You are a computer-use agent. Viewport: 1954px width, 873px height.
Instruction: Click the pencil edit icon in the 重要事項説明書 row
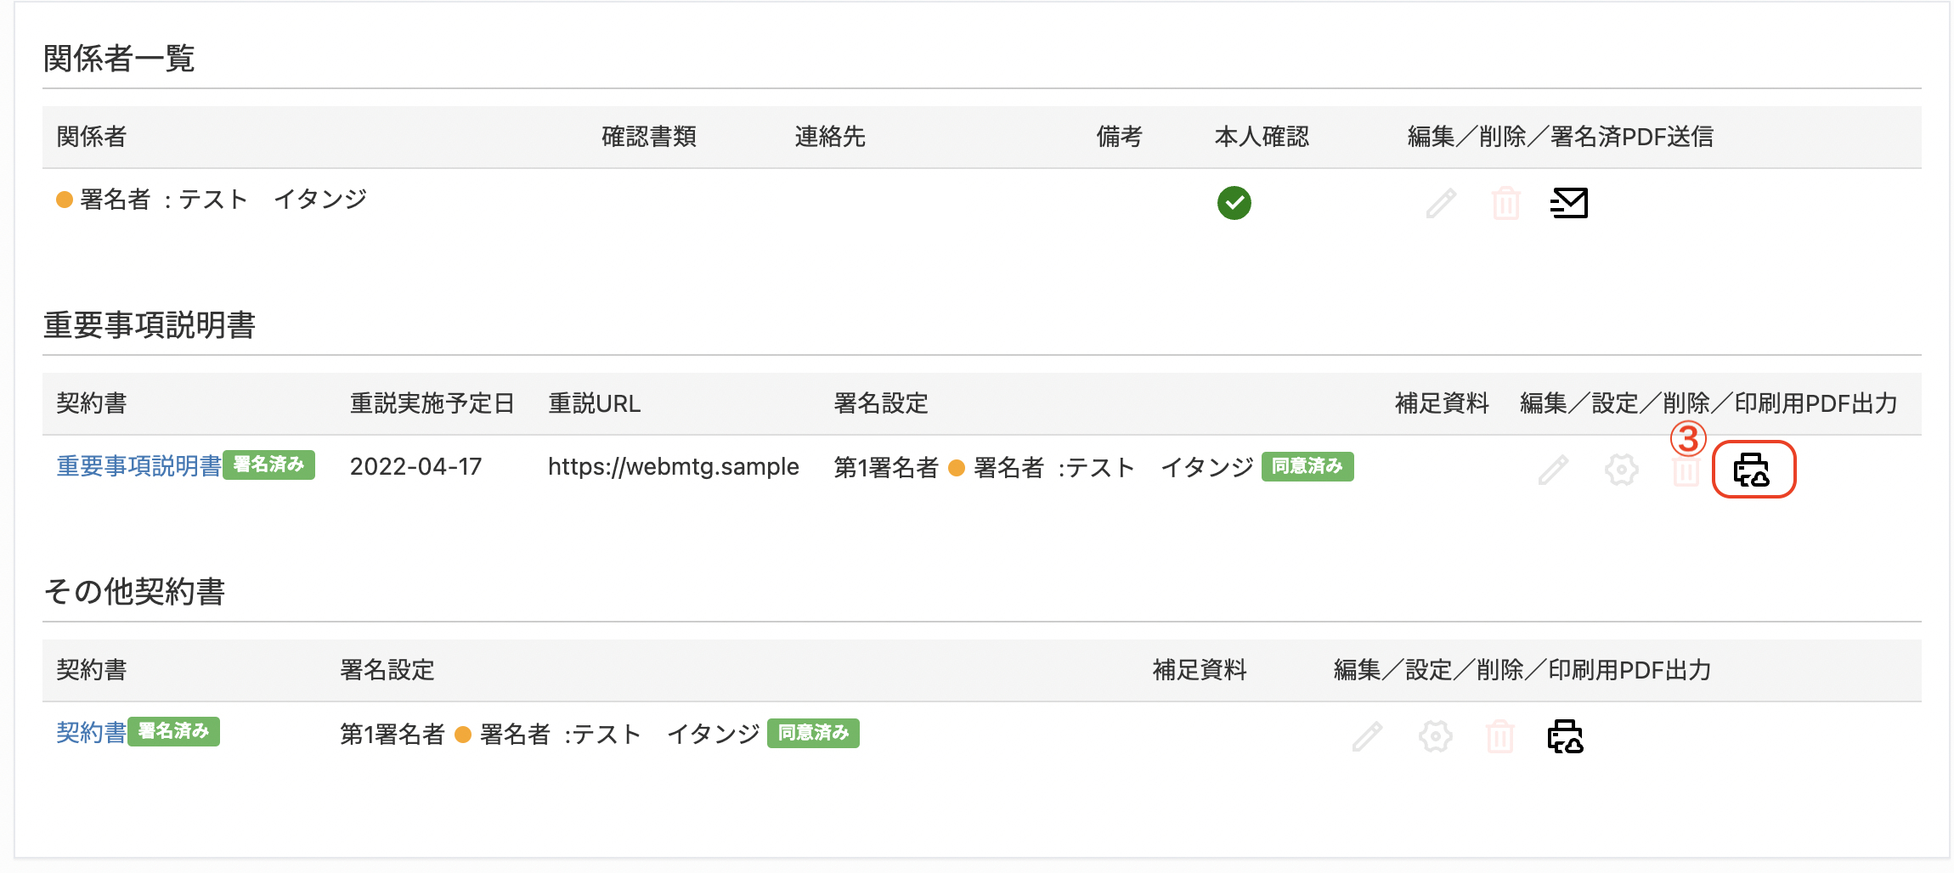point(1553,470)
